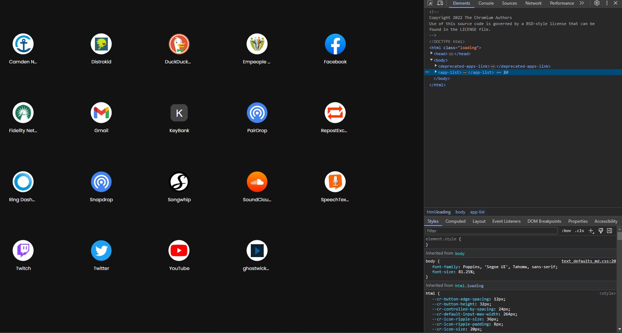
Task: Toggle class editing with .cls
Action: click(x=579, y=231)
